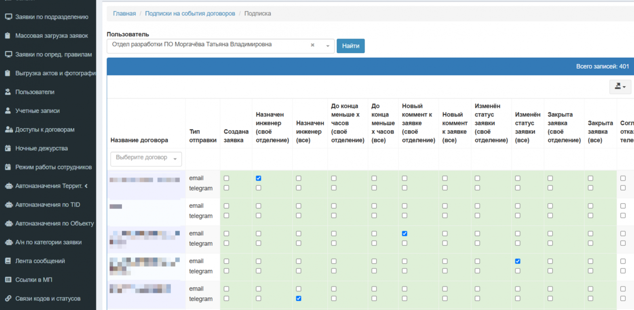634x310 pixels.
Task: Click the Доступы к договорам users icon
Action: (x=8, y=130)
